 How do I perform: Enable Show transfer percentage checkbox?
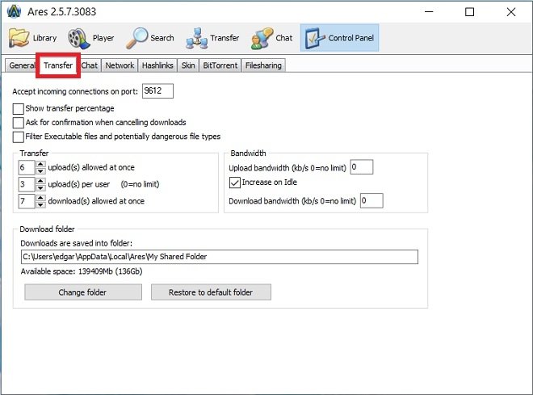pyautogui.click(x=19, y=109)
